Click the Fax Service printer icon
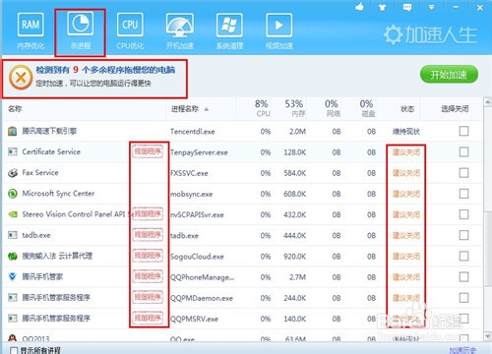This screenshot has height=354, width=492. (13, 173)
